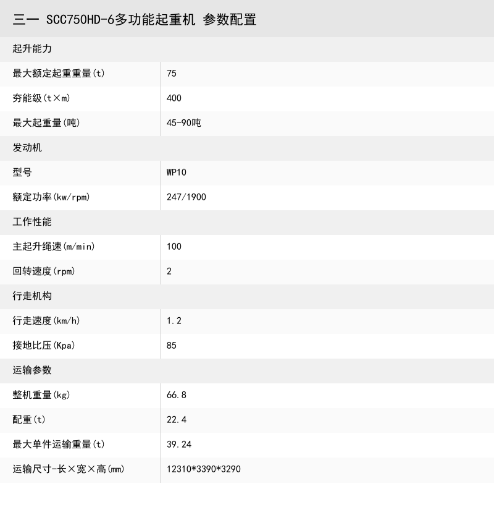This screenshot has height=507, width=494.
Task: Click the 最大起重量(吨) label
Action: tap(46, 123)
